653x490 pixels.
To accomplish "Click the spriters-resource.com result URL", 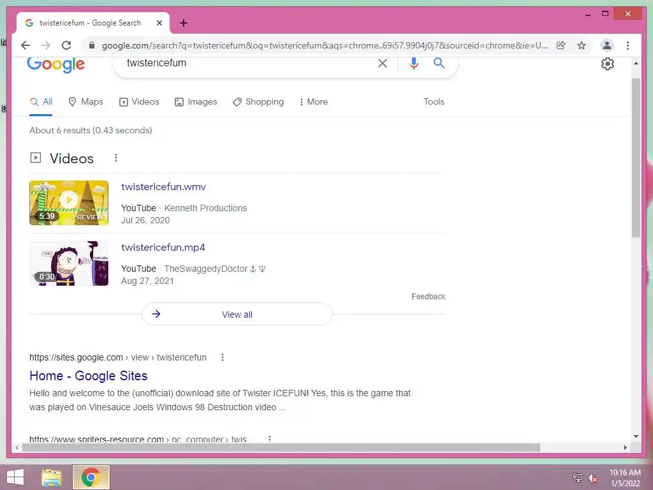I will (x=138, y=439).
